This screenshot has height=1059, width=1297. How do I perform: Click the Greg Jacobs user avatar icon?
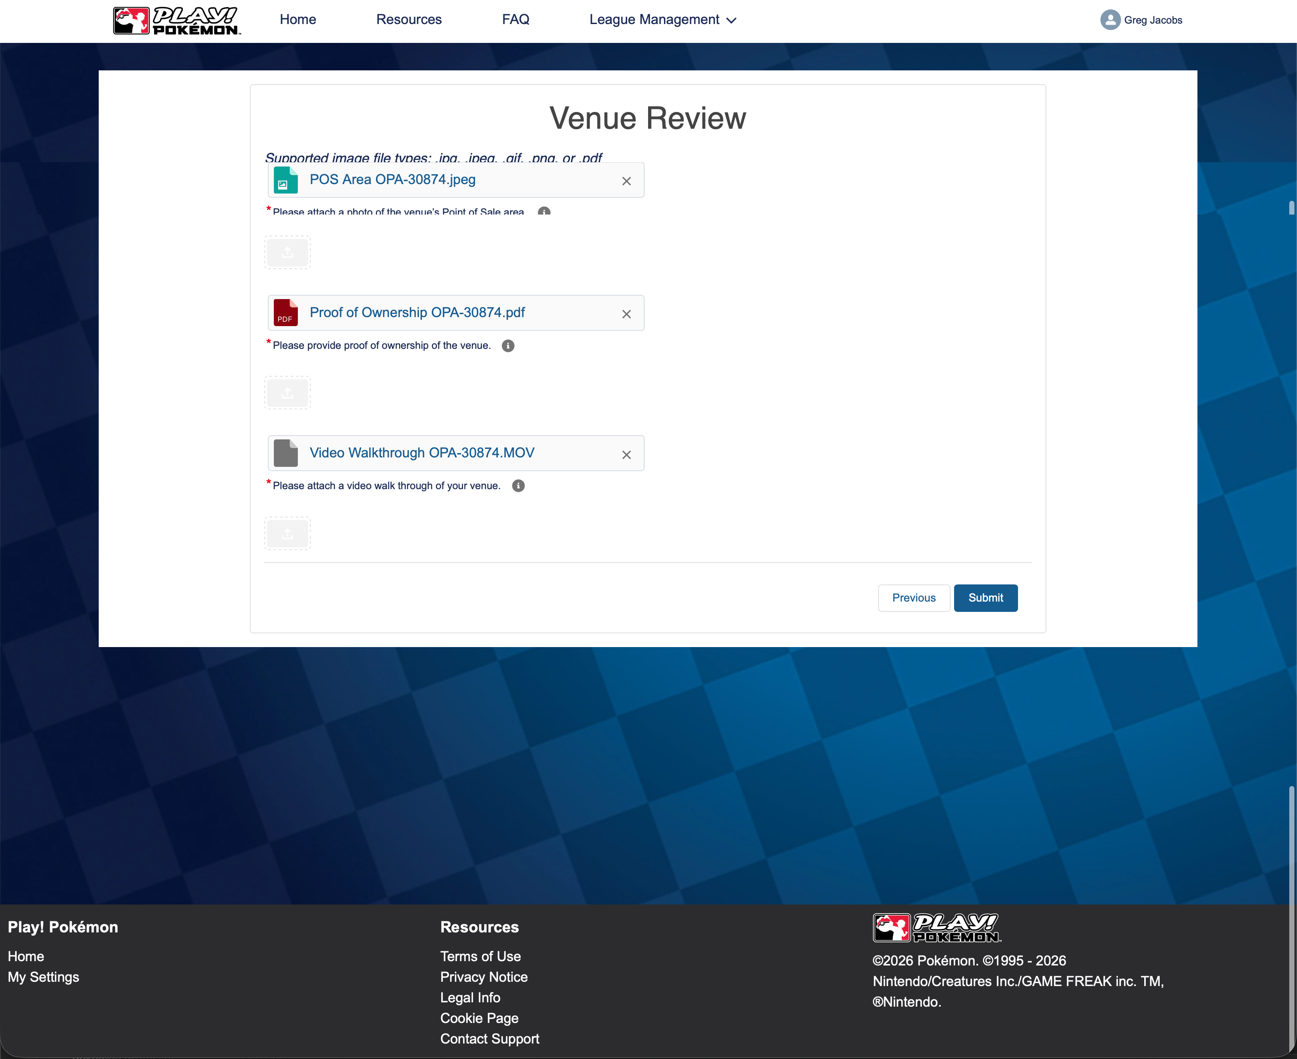1110,19
